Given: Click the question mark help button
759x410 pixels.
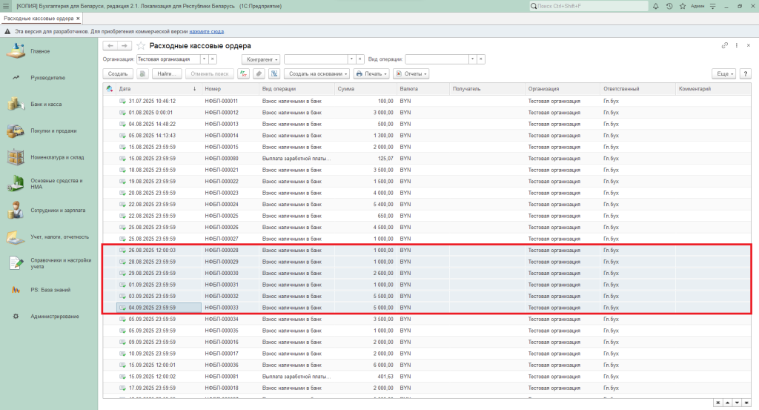Looking at the screenshot, I should pyautogui.click(x=744, y=74).
